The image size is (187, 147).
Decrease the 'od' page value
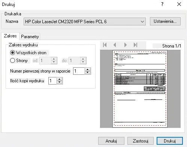[54, 62]
